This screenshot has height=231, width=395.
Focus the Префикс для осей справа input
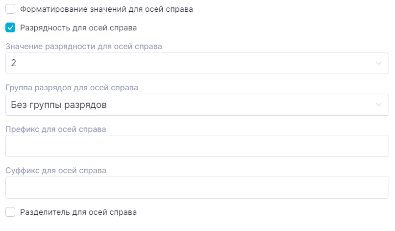[x=196, y=146]
